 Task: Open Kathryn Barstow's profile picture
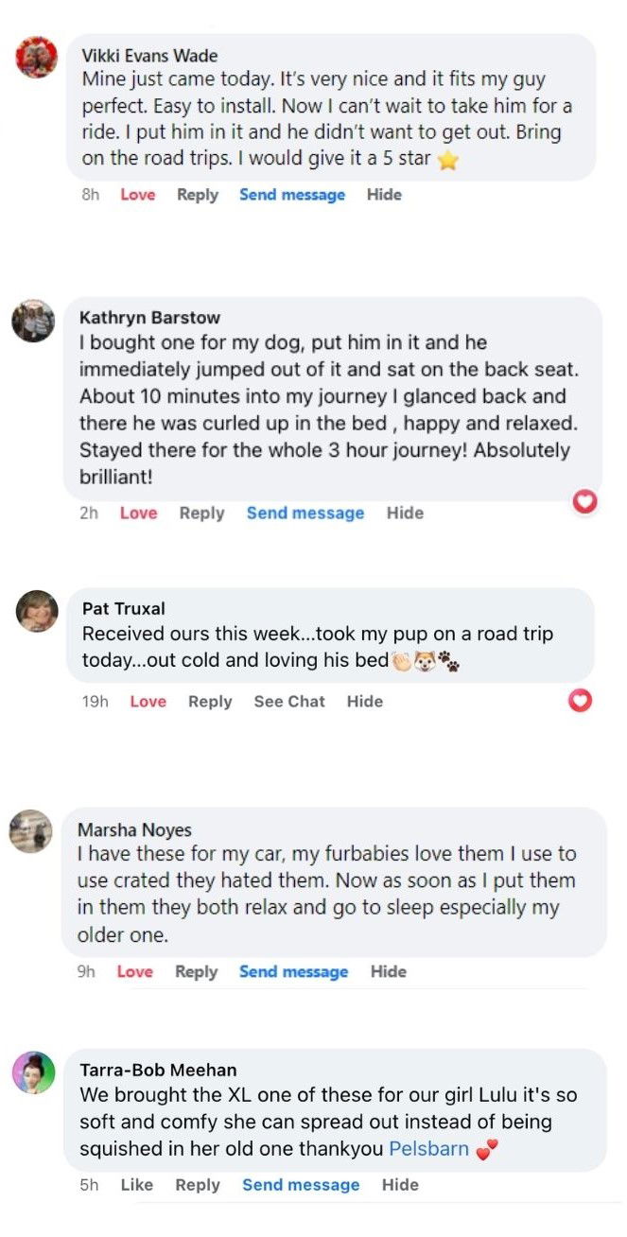(33, 322)
